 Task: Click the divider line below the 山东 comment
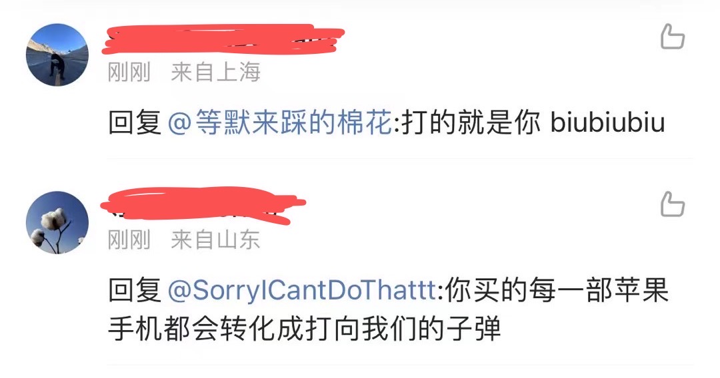tap(399, 365)
